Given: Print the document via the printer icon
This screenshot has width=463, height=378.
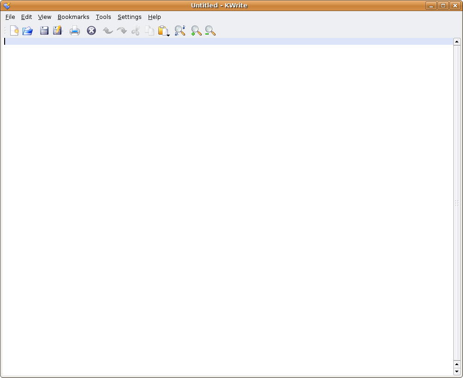Looking at the screenshot, I should pyautogui.click(x=75, y=31).
